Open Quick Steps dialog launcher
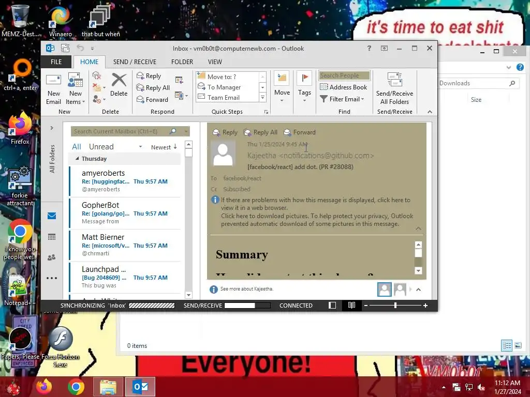The height and width of the screenshot is (397, 530). click(x=267, y=112)
